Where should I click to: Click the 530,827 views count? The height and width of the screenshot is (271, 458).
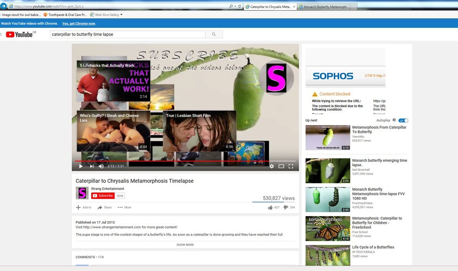(278, 198)
